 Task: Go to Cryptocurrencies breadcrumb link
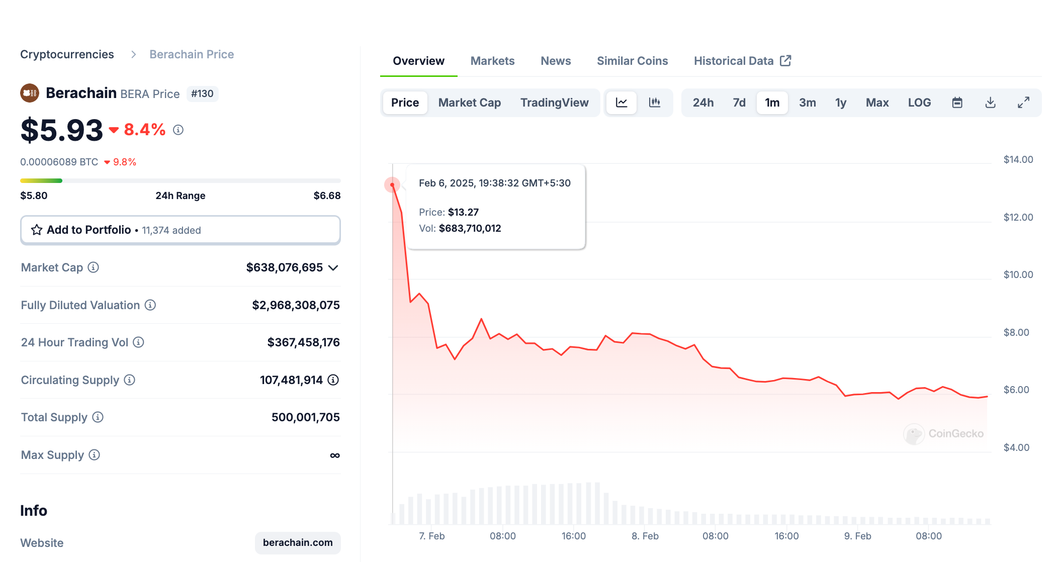pos(67,54)
